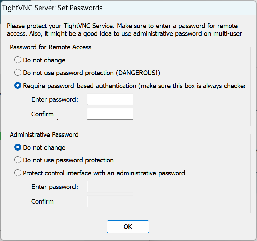The height and width of the screenshot is (241, 257).
Task: Select 'Require password-based authentication' radio button
Action: coord(18,86)
